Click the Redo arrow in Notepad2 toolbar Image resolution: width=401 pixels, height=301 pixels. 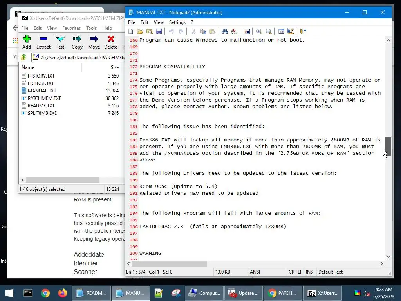pos(181,31)
